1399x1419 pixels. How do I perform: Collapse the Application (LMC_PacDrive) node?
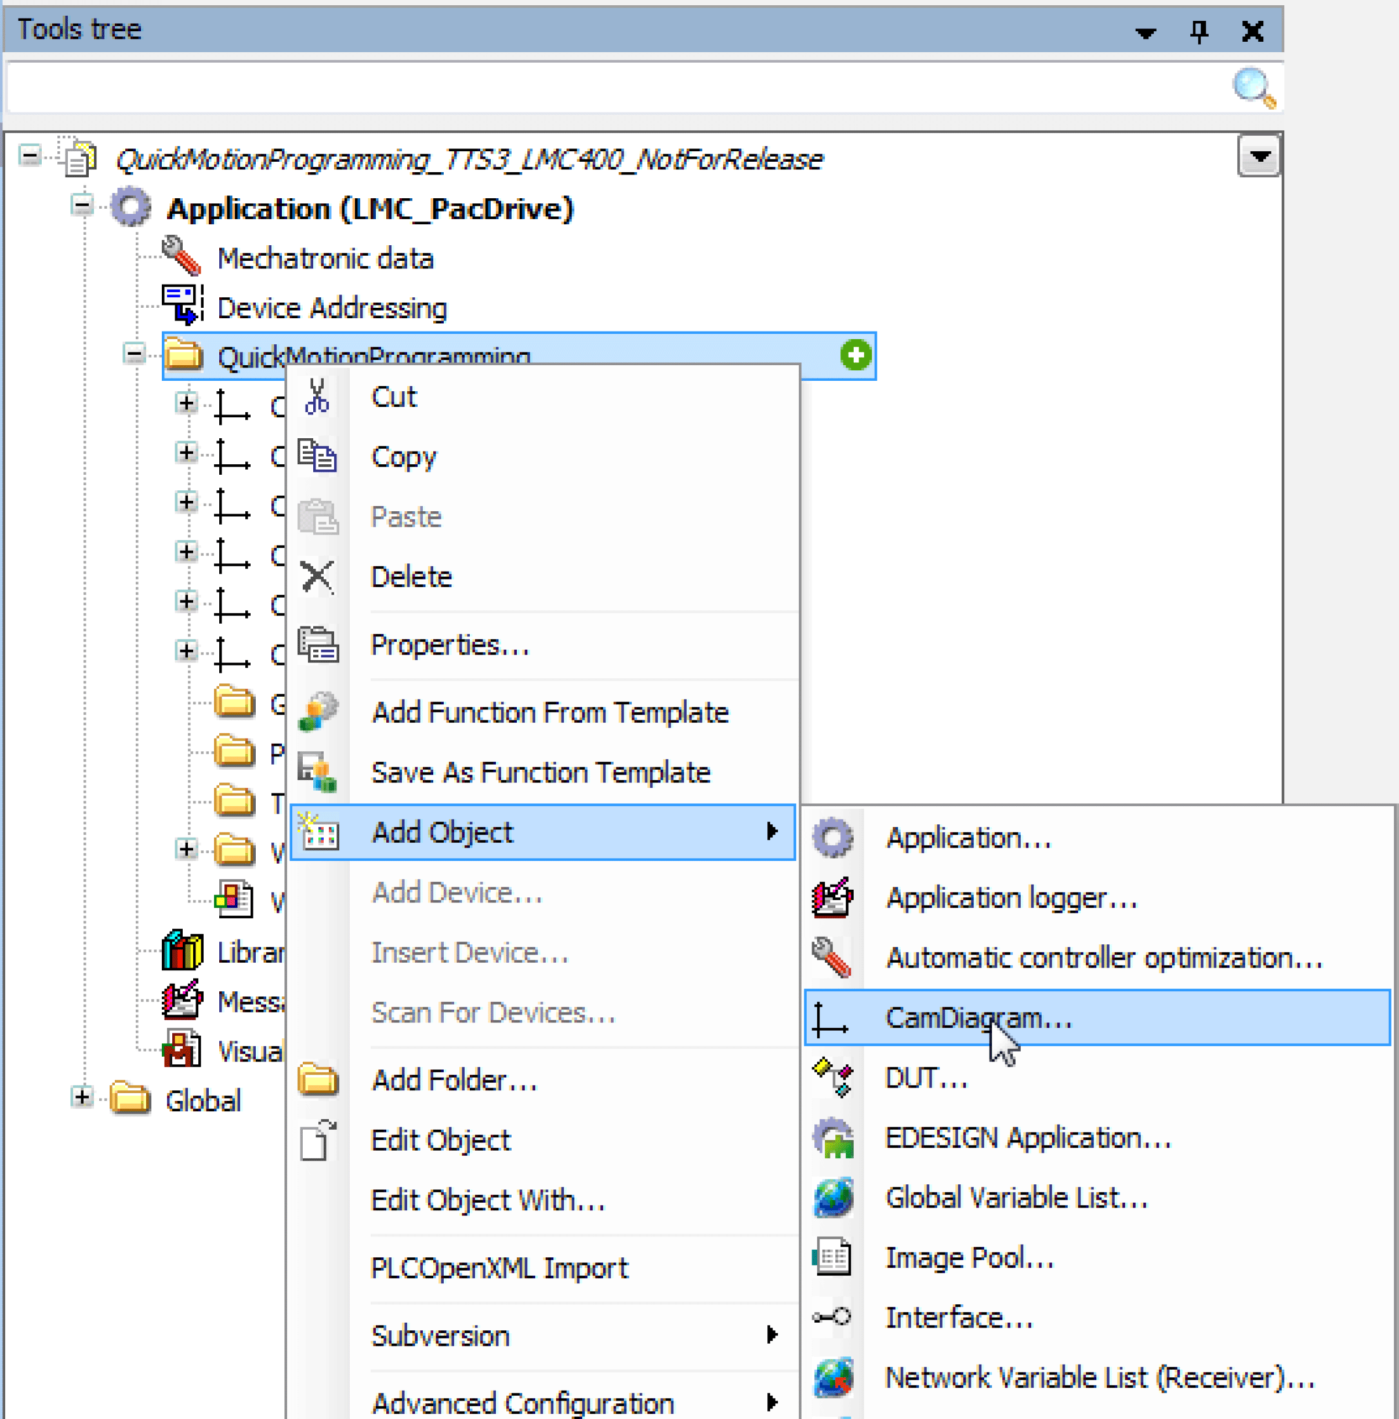[x=82, y=205]
